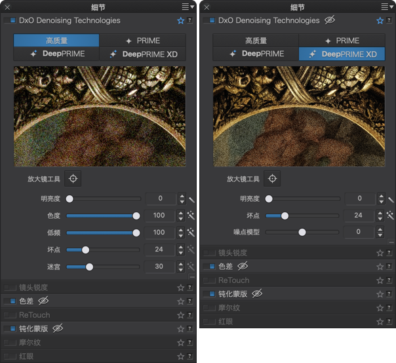The width and height of the screenshot is (396, 363).
Task: Click 色度 value field showing 100
Action: pyautogui.click(x=159, y=216)
